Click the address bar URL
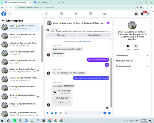Screen dimensions: 154x123 (x=36, y=7)
